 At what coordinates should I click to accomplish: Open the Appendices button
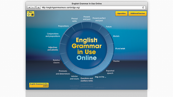(121, 13)
